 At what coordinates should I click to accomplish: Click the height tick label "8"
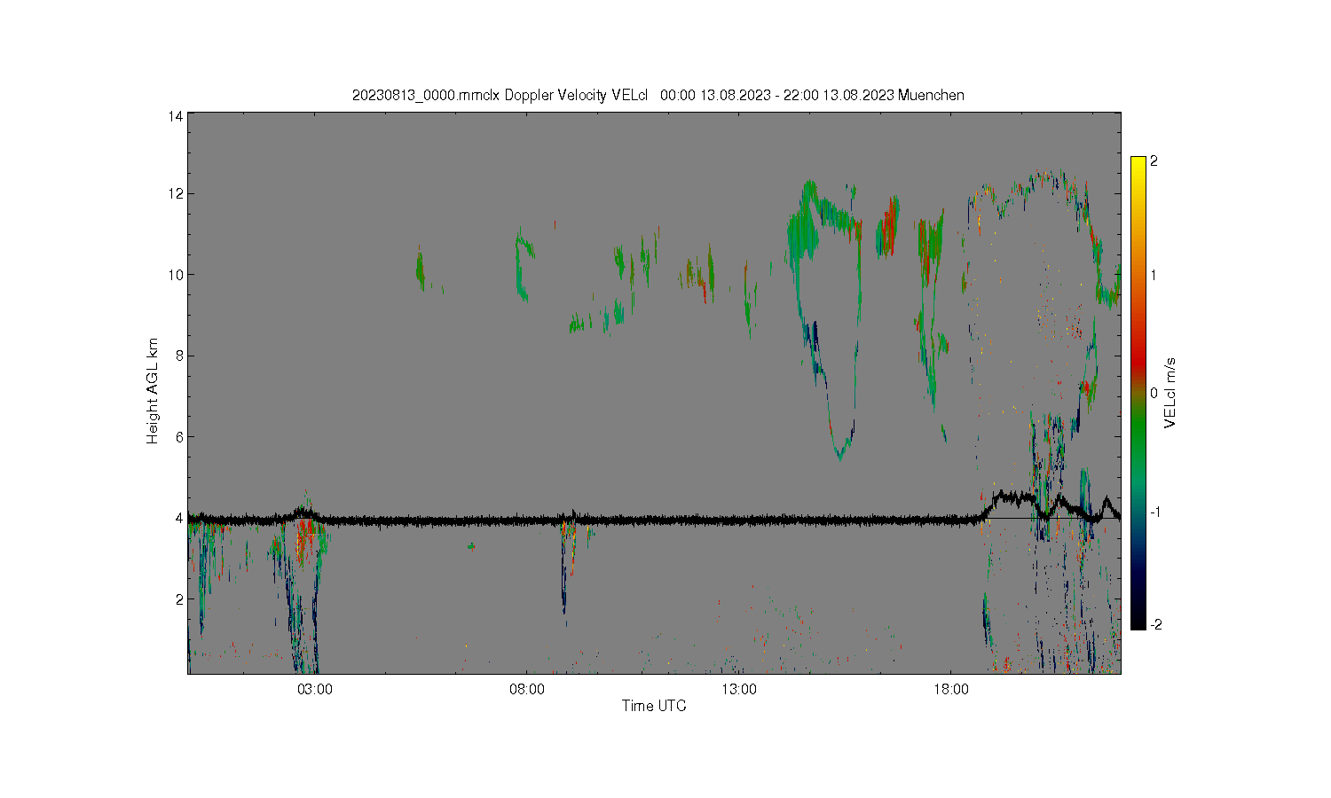[x=179, y=356]
